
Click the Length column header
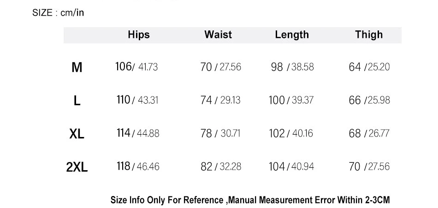pos(292,35)
